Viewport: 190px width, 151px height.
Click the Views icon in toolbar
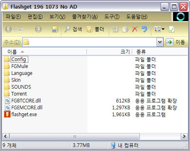(x=157, y=29)
